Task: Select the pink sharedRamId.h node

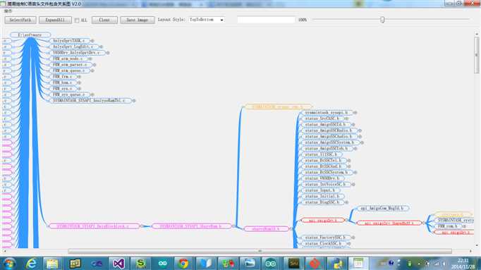Action: [267, 229]
